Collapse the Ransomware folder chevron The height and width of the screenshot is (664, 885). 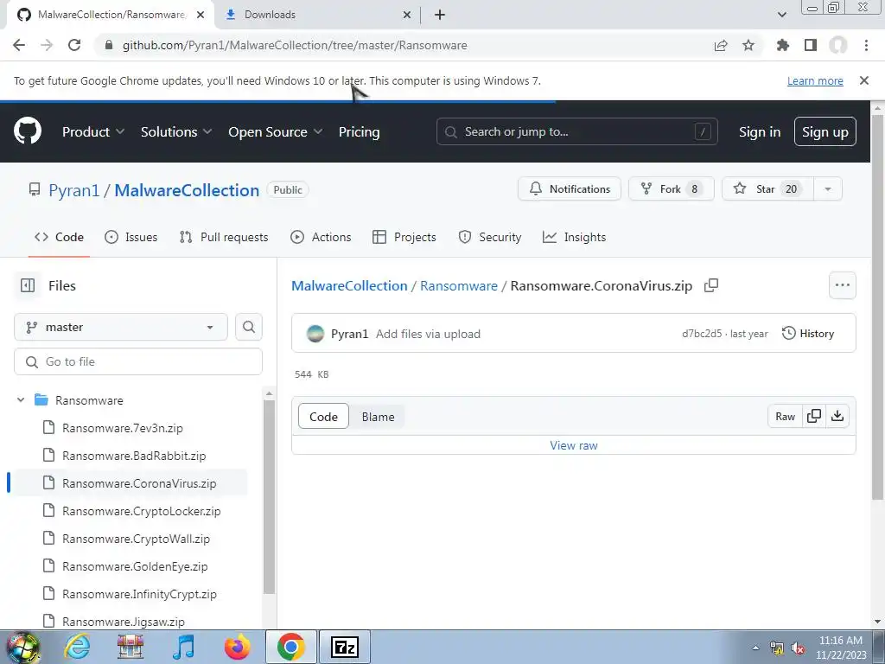click(x=21, y=399)
